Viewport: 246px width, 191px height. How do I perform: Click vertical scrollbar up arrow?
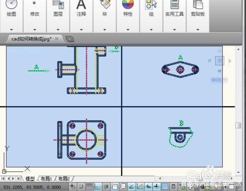(238, 49)
